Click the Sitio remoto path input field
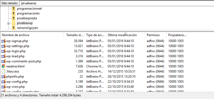This screenshot has height=99, width=214. click(x=117, y=3)
